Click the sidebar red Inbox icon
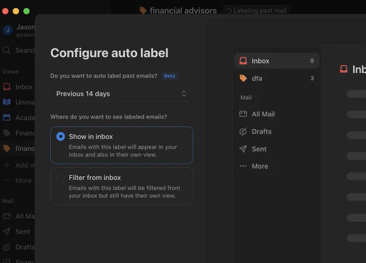The height and width of the screenshot is (263, 366). 7,87
